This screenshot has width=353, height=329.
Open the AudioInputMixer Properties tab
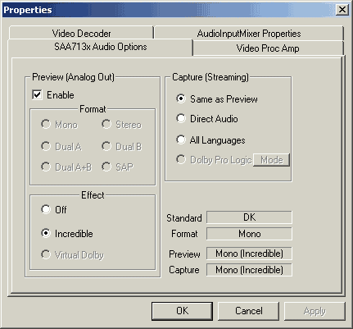[249, 33]
